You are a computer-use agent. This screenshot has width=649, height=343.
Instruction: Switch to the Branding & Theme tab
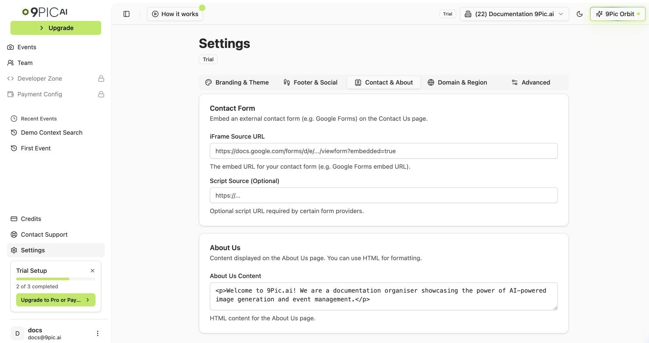237,82
